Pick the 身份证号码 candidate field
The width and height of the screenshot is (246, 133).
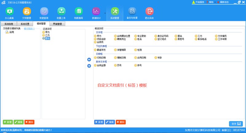coord(161,36)
